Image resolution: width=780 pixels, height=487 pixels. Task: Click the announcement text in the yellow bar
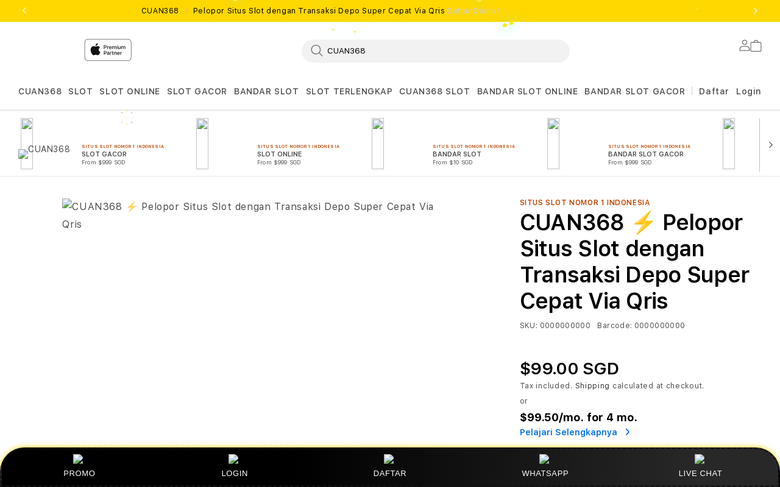click(293, 11)
